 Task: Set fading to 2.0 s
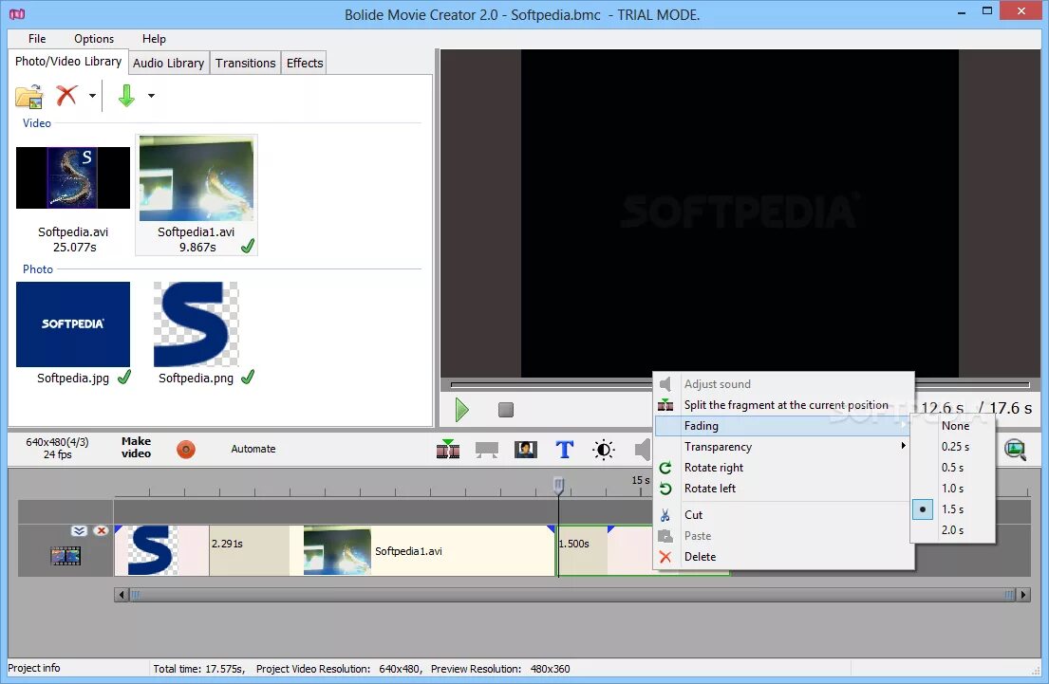[x=953, y=529]
